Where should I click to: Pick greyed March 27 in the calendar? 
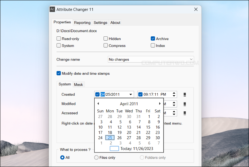100,117
